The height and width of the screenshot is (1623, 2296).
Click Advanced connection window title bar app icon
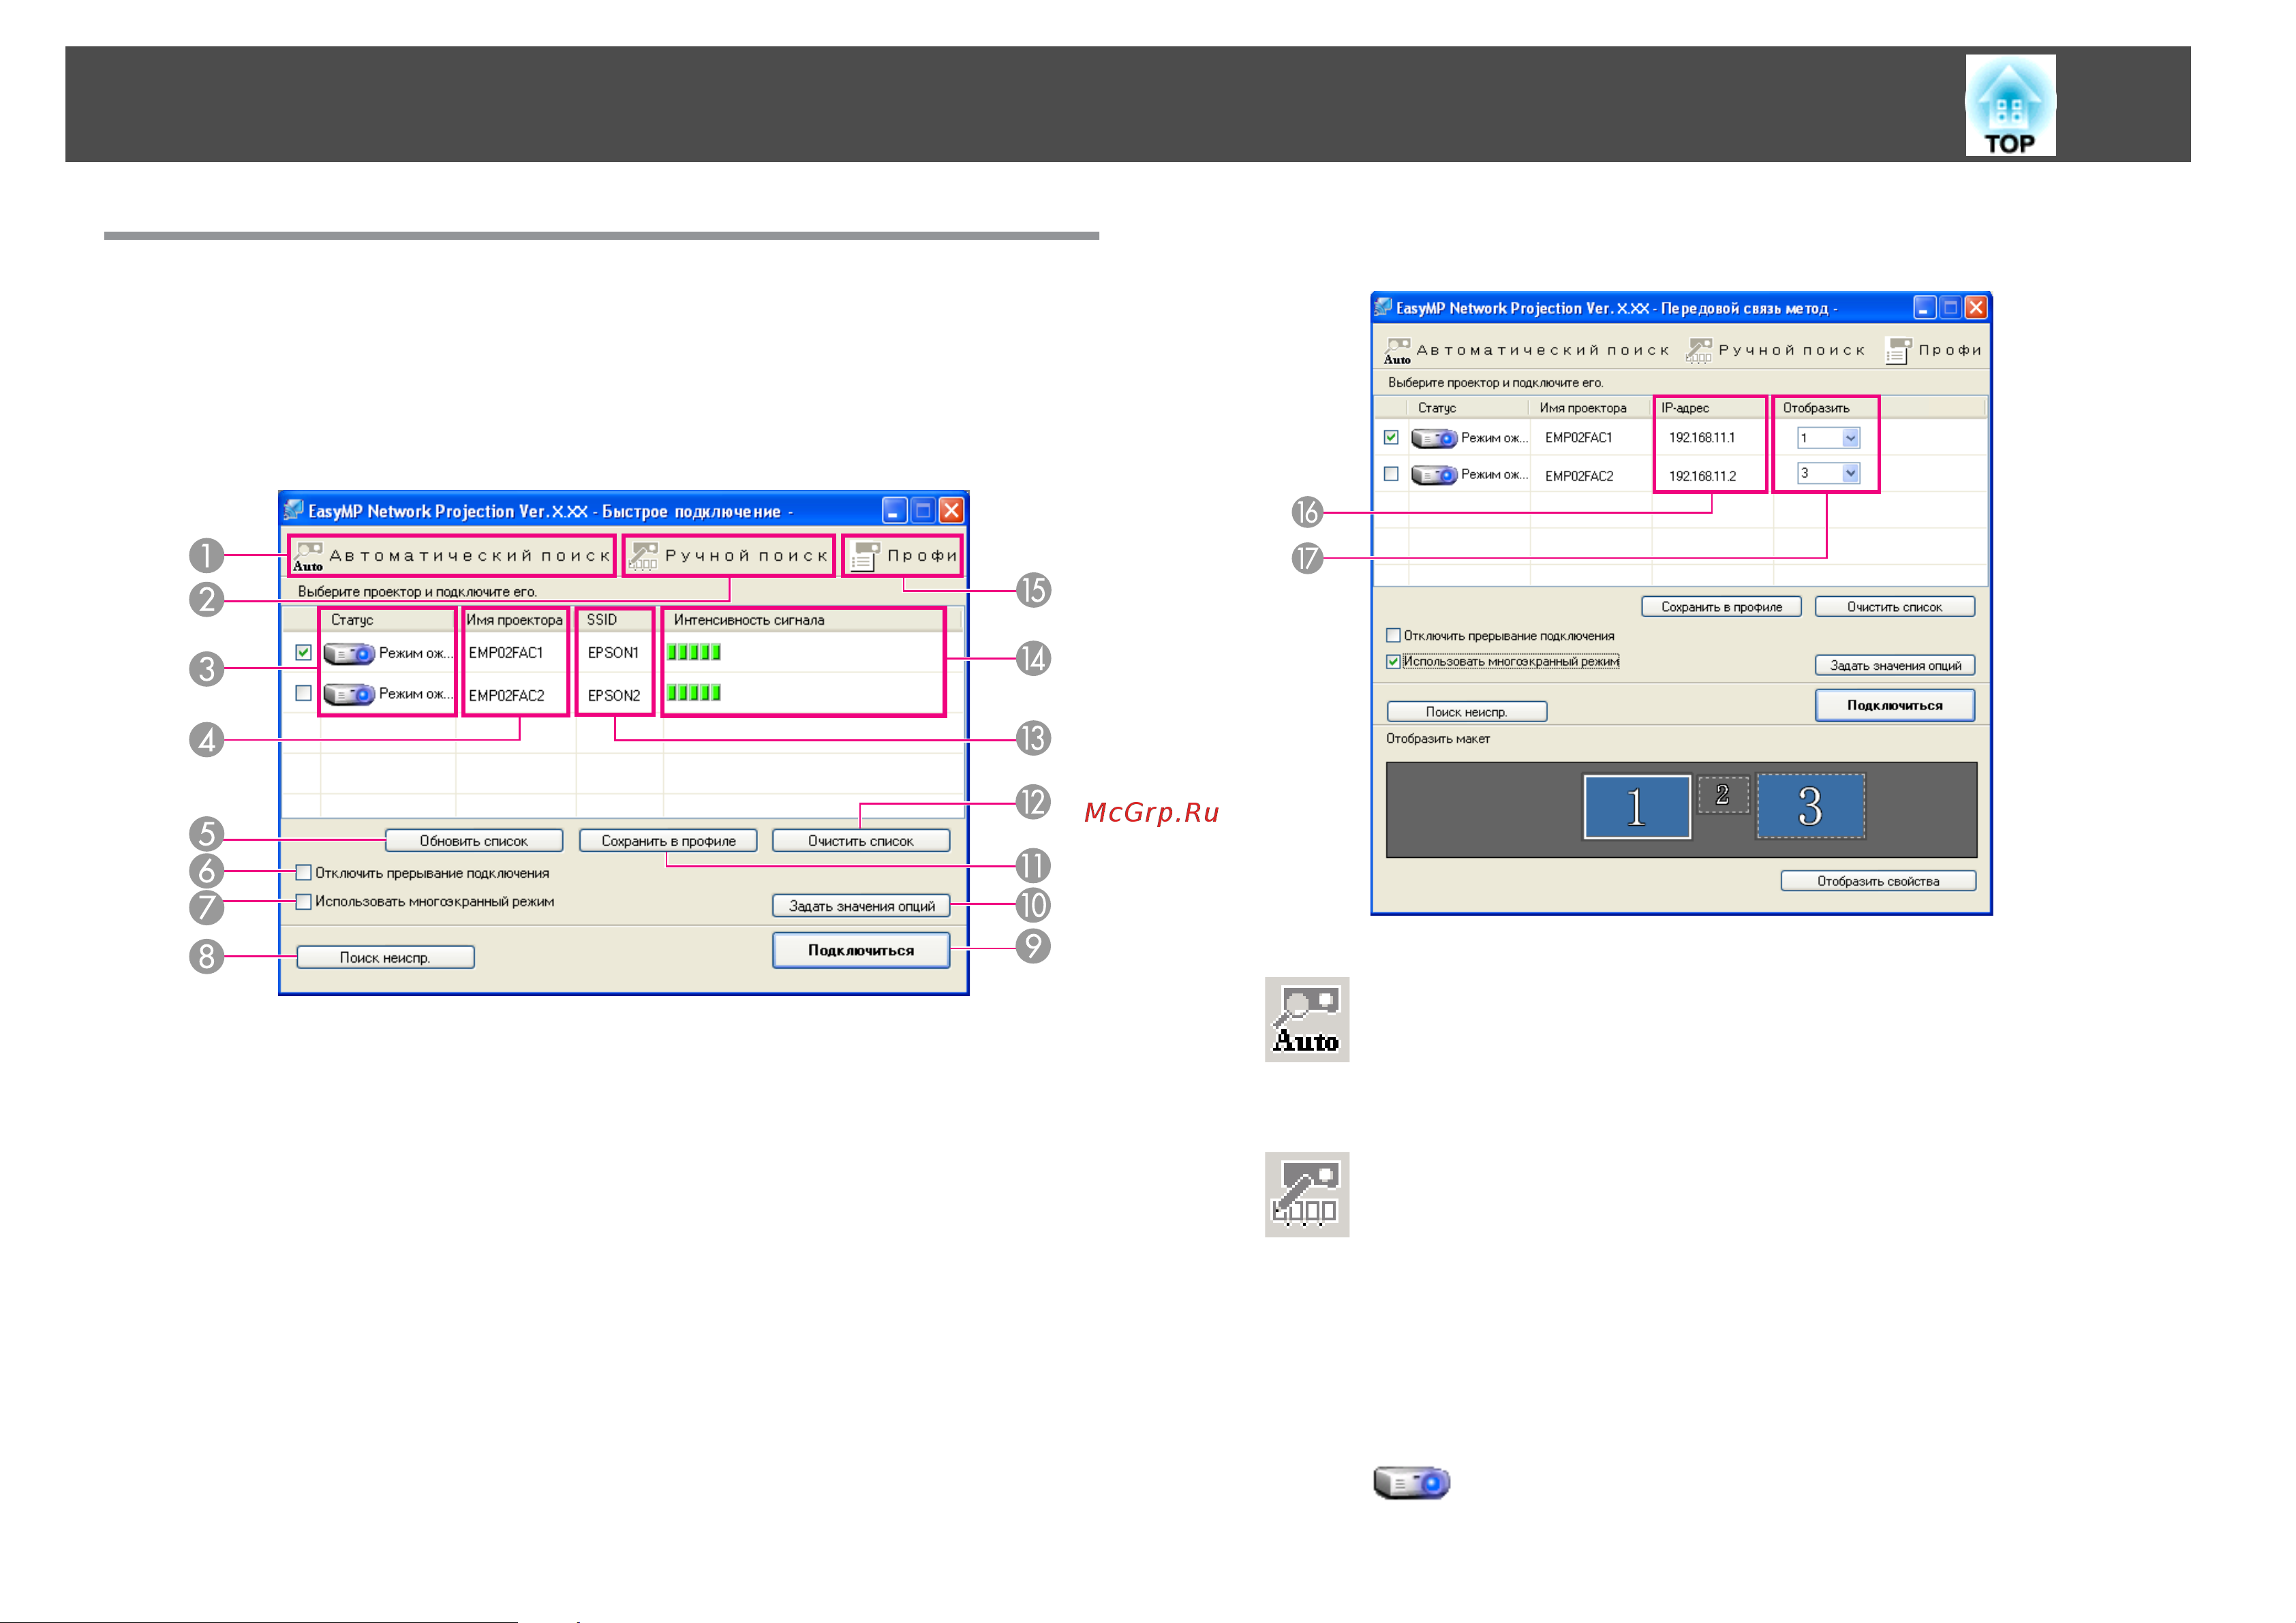(1383, 307)
